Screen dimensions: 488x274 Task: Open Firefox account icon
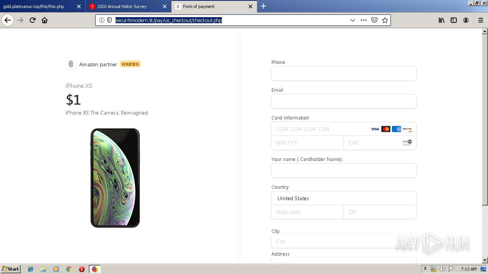tap(466, 20)
